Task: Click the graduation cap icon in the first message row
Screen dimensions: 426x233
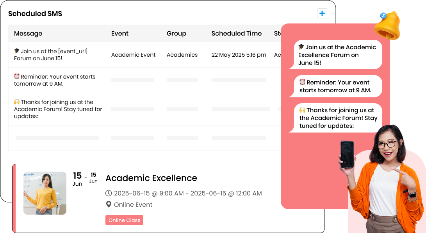Action: coord(17,51)
